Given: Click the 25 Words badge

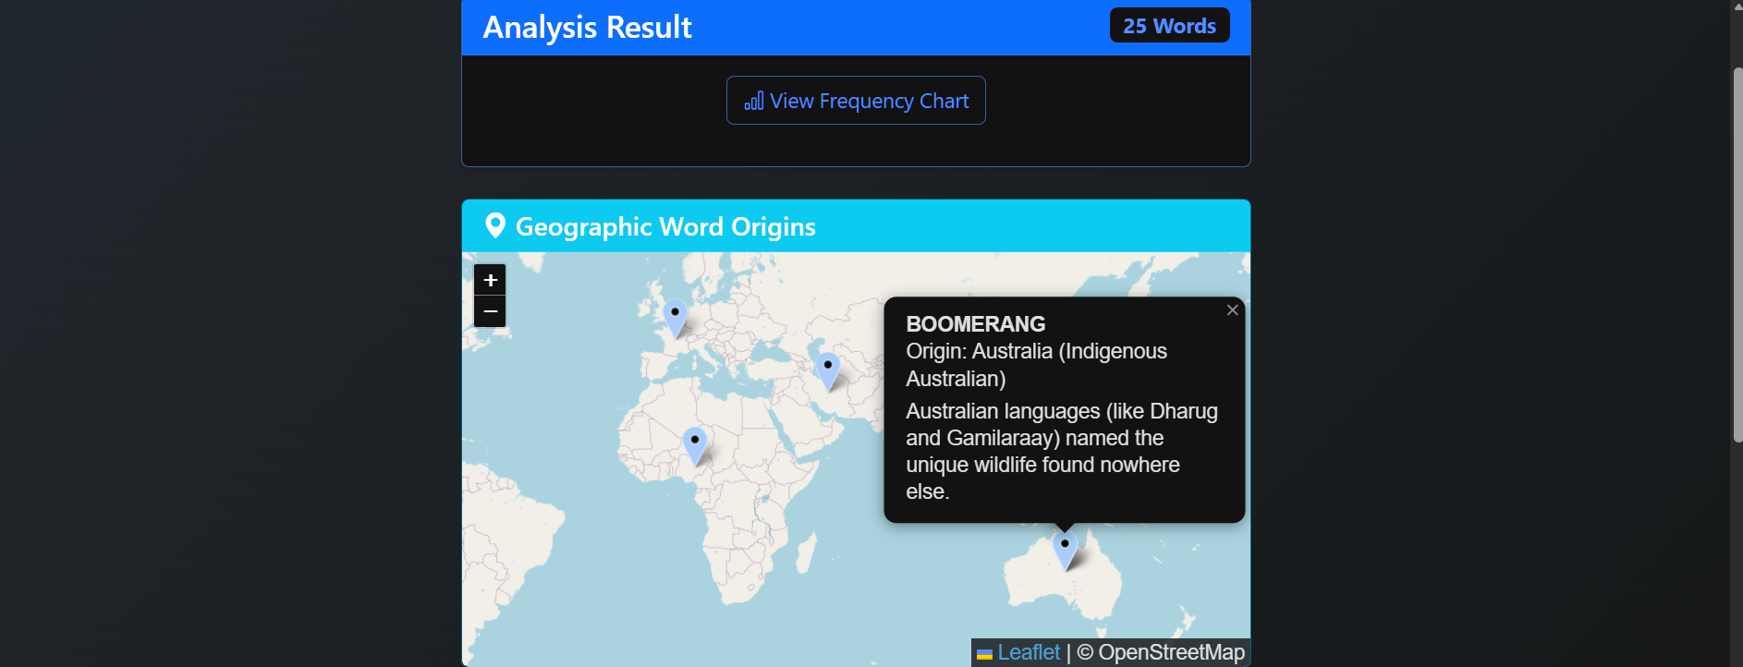Looking at the screenshot, I should [1169, 26].
